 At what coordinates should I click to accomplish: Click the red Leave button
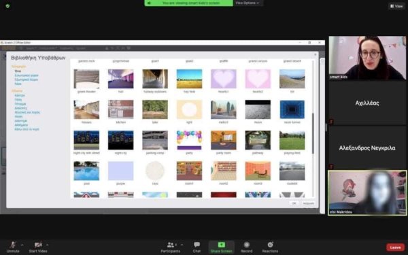tap(395, 248)
